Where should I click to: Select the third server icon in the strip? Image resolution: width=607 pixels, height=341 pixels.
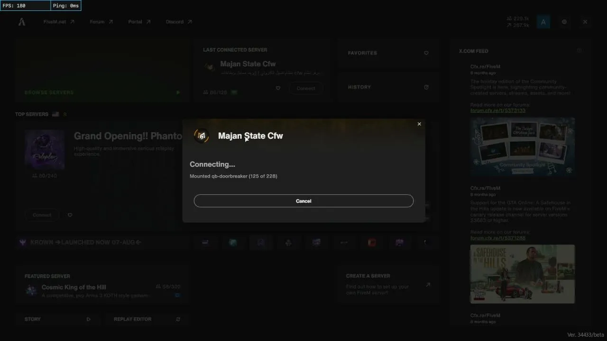click(x=261, y=242)
